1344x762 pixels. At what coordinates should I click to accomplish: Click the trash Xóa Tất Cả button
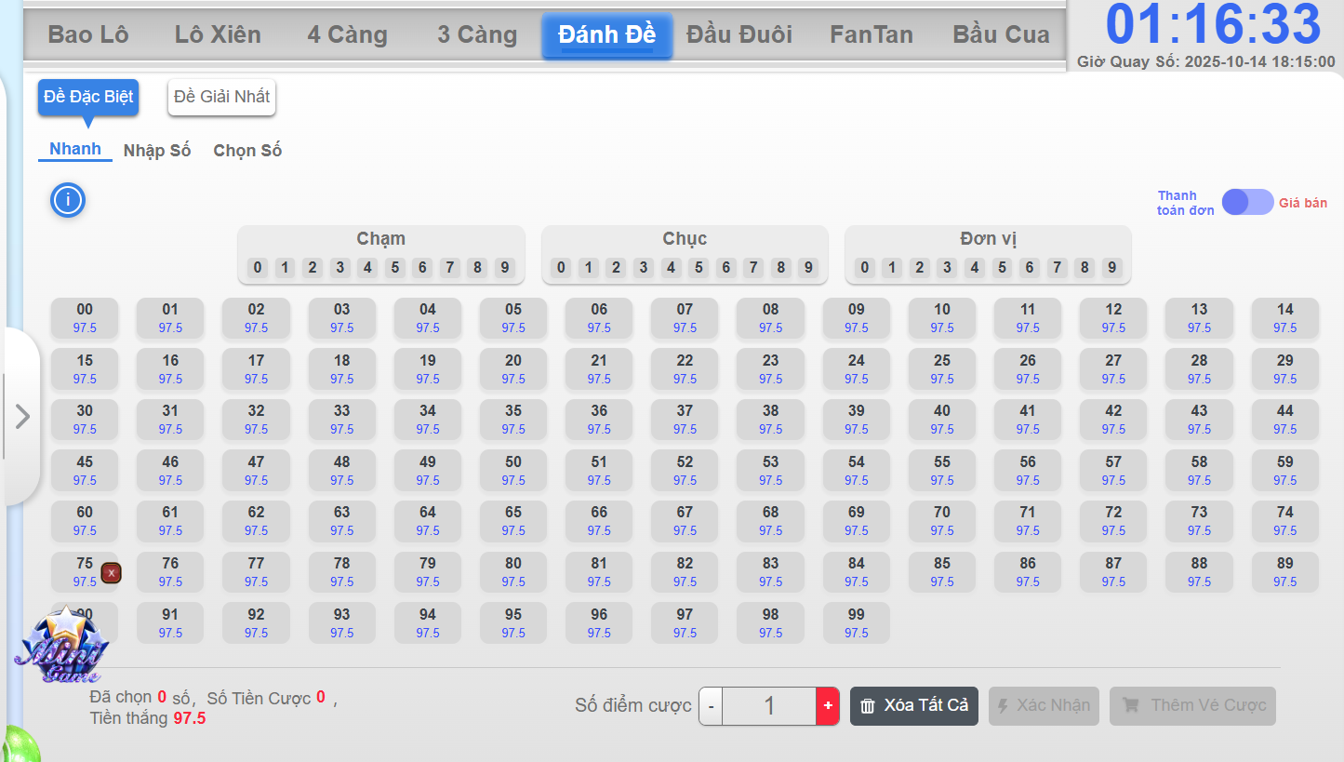tap(914, 706)
